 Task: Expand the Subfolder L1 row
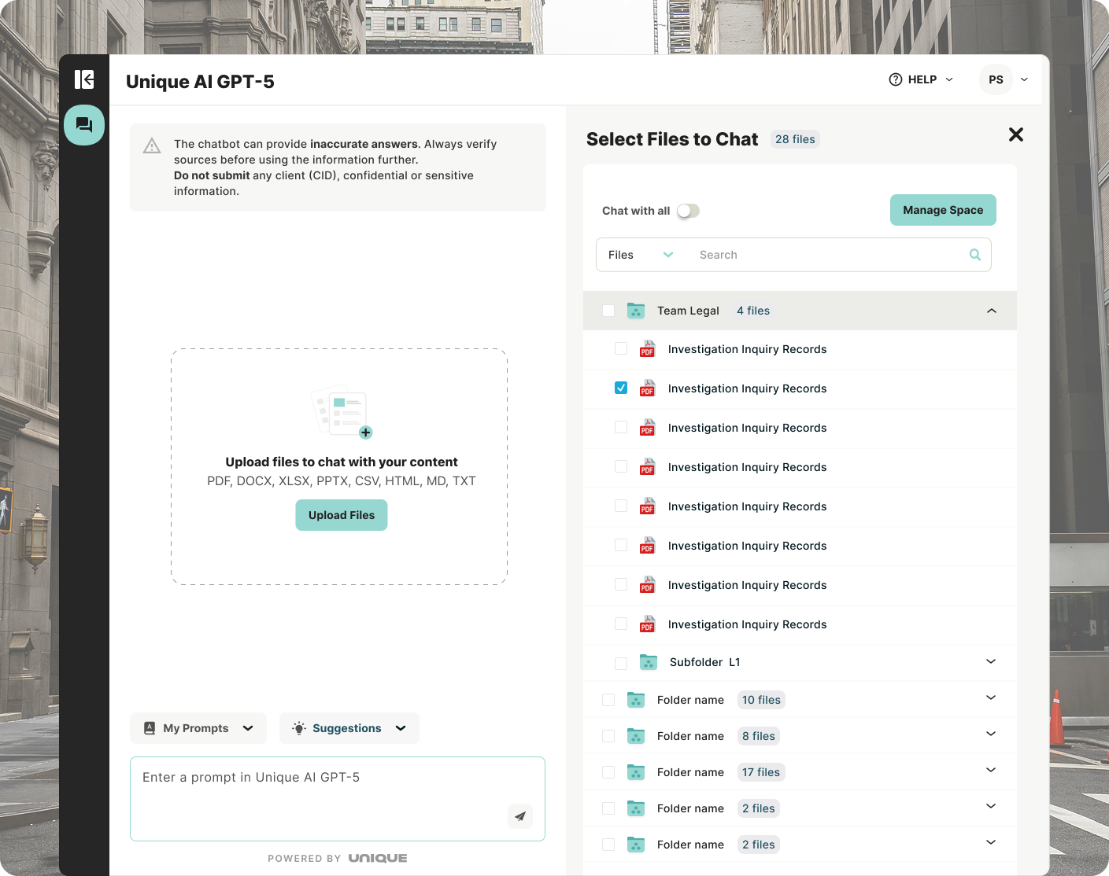click(991, 661)
